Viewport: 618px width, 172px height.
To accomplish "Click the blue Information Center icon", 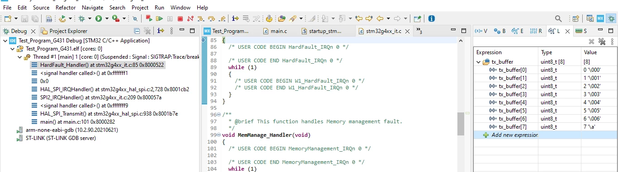I will click(x=432, y=19).
